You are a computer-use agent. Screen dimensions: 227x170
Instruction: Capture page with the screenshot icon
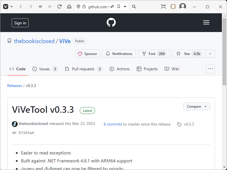163,7
